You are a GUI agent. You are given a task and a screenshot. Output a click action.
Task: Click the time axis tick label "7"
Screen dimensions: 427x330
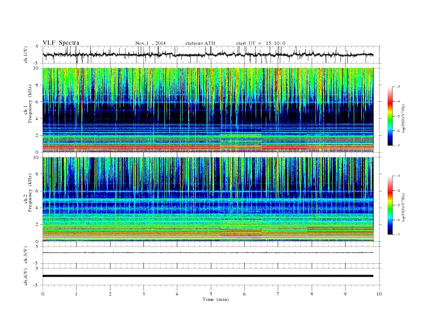coord(278,294)
